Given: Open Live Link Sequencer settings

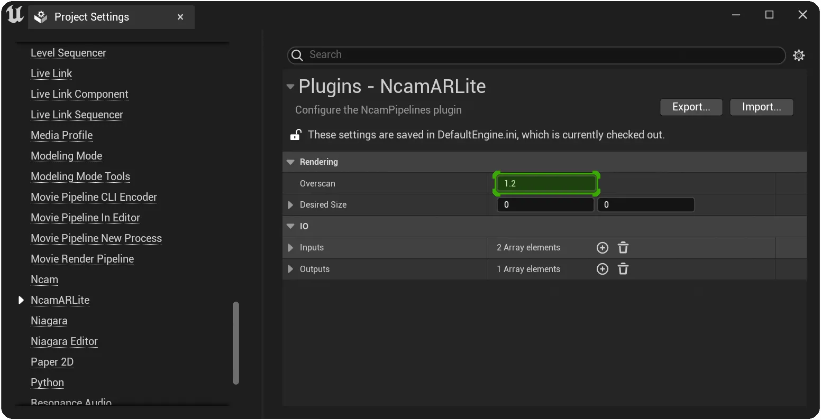Looking at the screenshot, I should pyautogui.click(x=77, y=115).
